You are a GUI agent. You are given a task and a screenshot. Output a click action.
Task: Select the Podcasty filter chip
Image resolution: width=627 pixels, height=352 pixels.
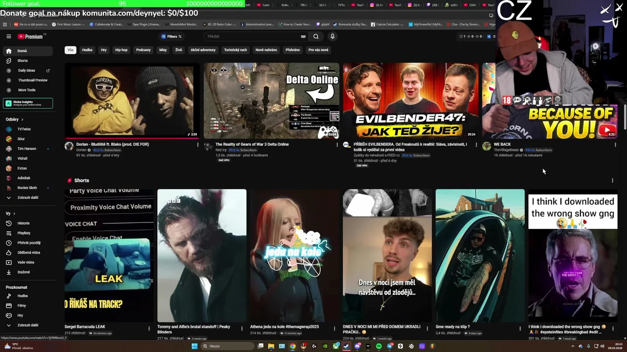144,50
